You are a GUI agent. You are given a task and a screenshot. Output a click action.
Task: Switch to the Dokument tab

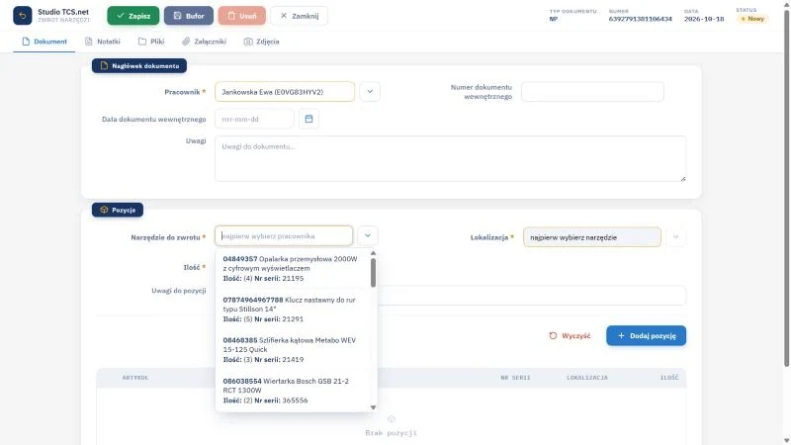click(x=44, y=42)
